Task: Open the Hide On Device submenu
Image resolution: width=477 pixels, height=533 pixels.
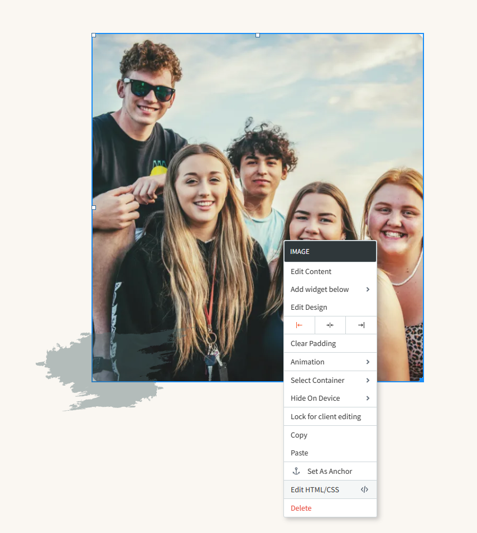Action: pos(369,398)
